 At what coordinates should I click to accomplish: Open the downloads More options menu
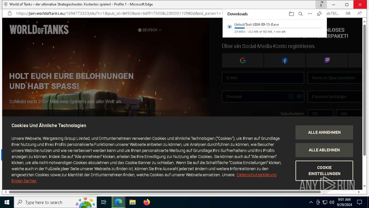(310, 14)
